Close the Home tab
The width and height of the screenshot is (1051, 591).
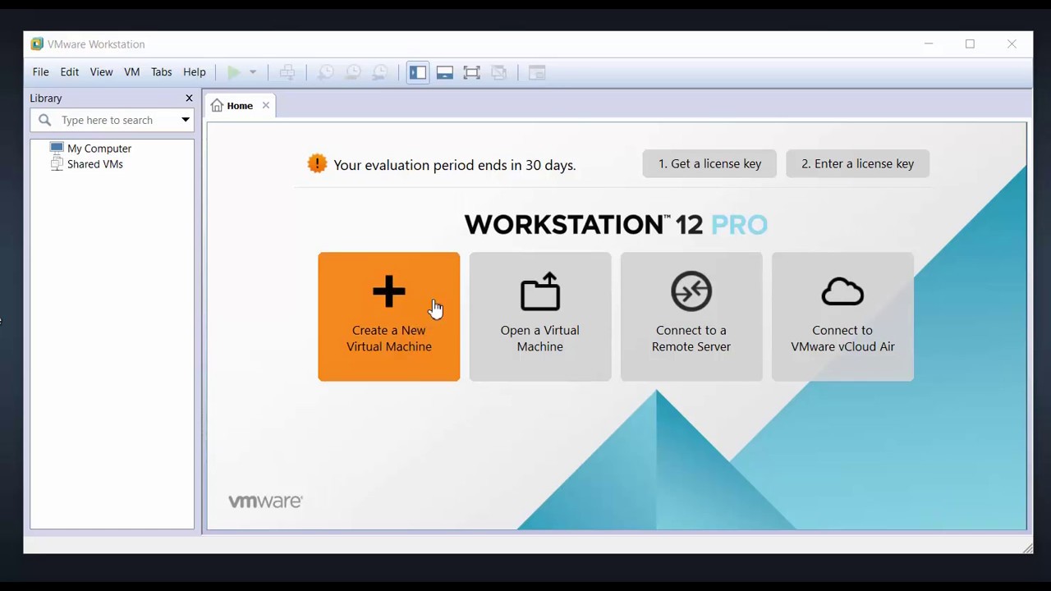(x=265, y=105)
